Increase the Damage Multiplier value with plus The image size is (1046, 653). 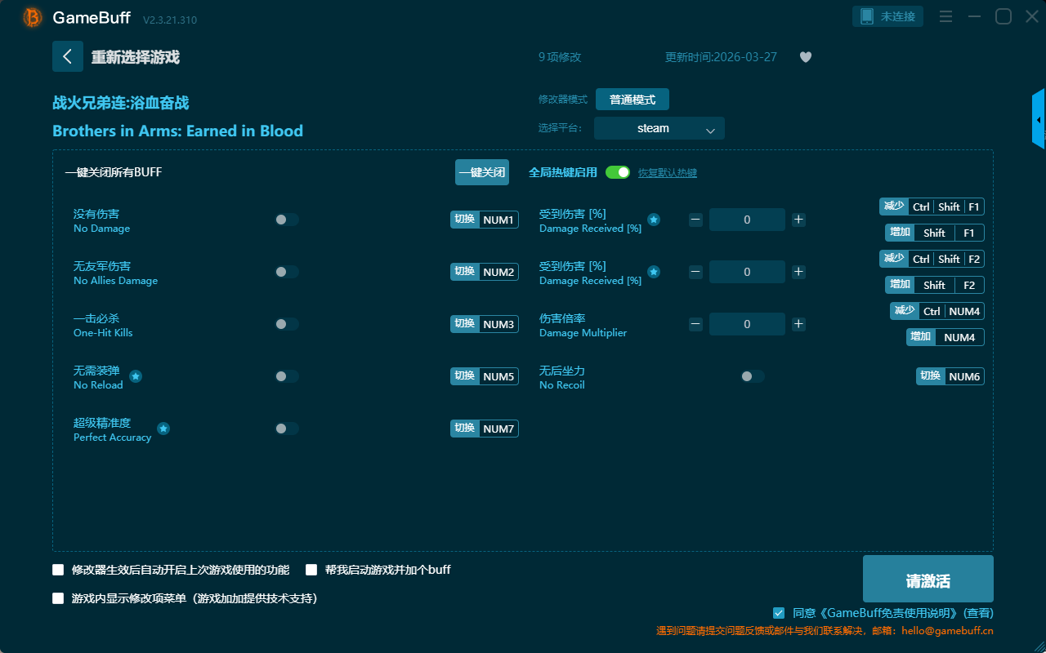click(x=798, y=324)
